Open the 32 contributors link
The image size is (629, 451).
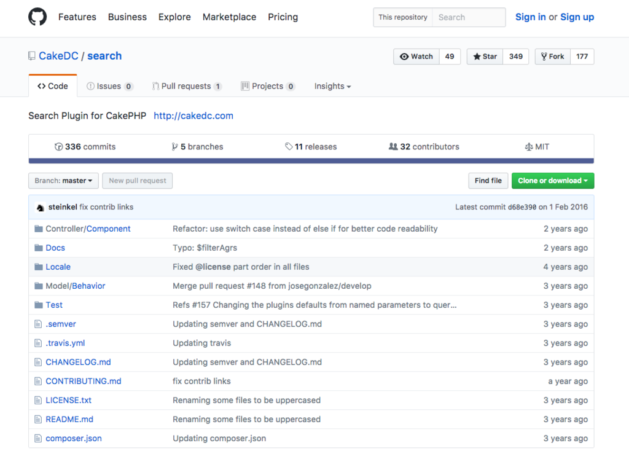pyautogui.click(x=424, y=147)
